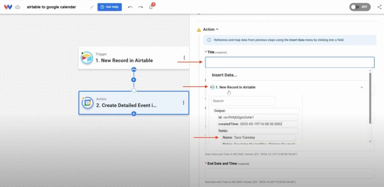Click the share icon
This screenshot has width=384, height=187.
coord(379,7)
